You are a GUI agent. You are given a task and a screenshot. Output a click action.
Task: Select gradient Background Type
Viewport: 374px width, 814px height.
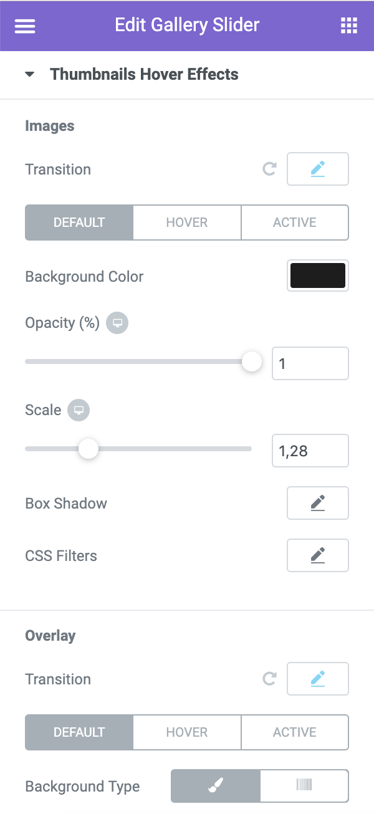pyautogui.click(x=304, y=786)
